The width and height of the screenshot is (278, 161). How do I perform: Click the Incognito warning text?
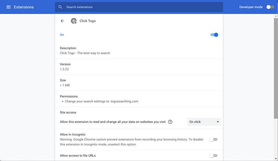tap(131, 142)
